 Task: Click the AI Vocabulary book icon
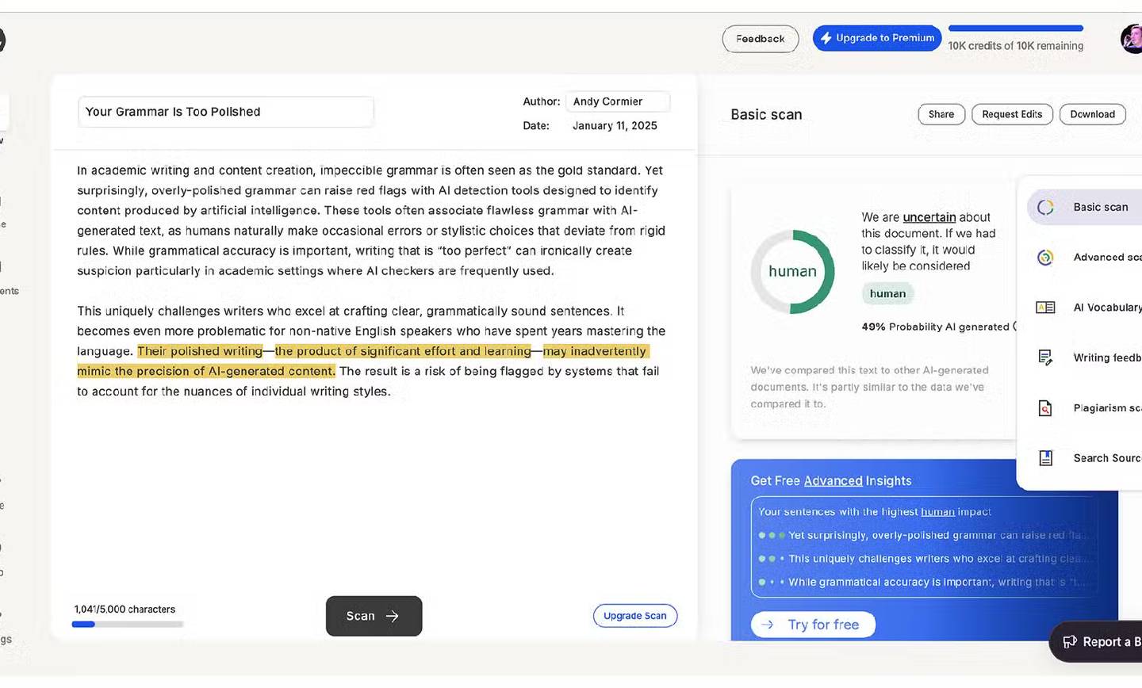tap(1045, 308)
